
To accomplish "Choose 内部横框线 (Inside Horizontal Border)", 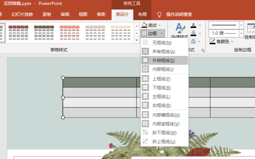I will [166, 115].
